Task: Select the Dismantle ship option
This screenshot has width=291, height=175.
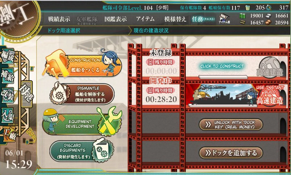Action: pos(82,94)
